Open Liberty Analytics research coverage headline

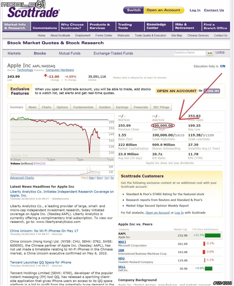62,194
